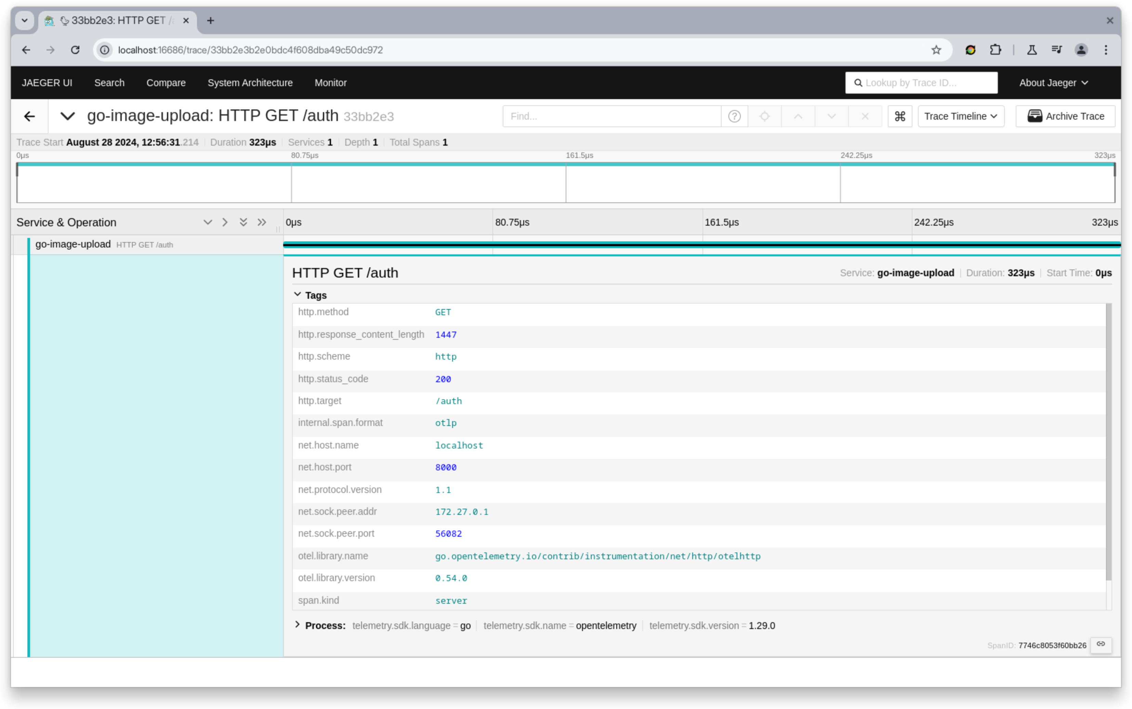Open the System Architecture page
1132x709 pixels.
click(250, 82)
